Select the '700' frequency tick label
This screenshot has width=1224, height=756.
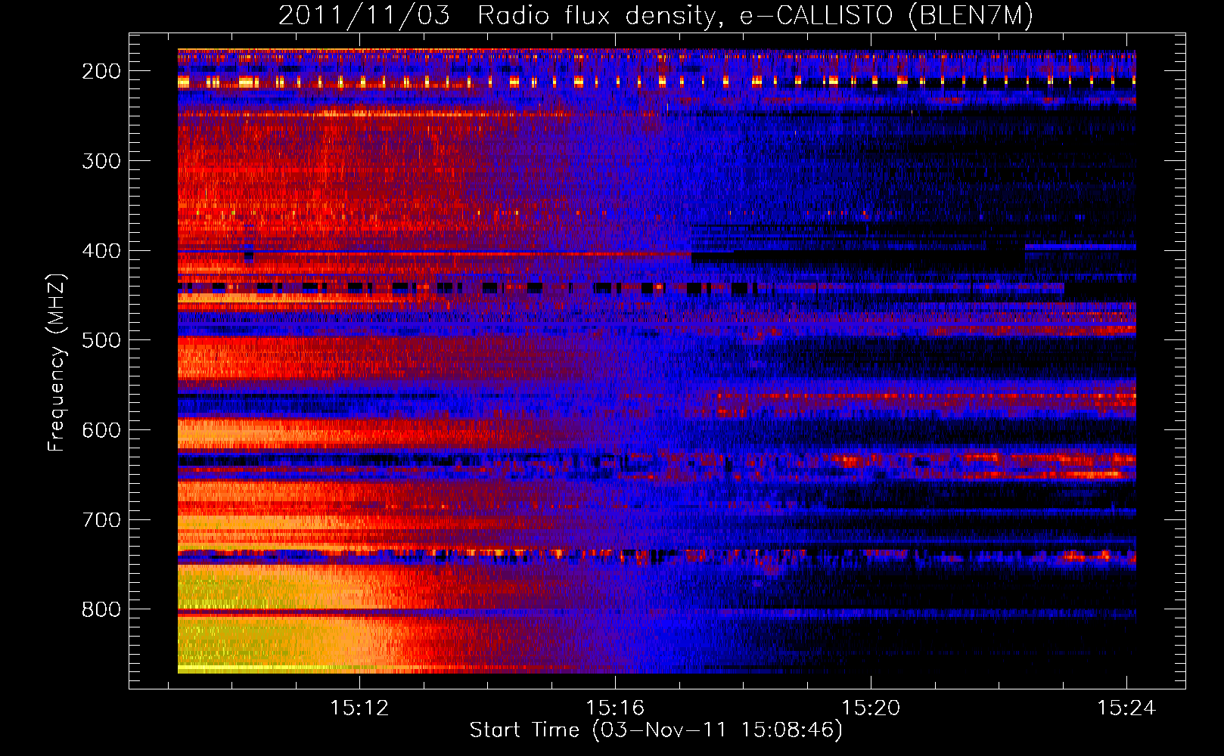[101, 520]
